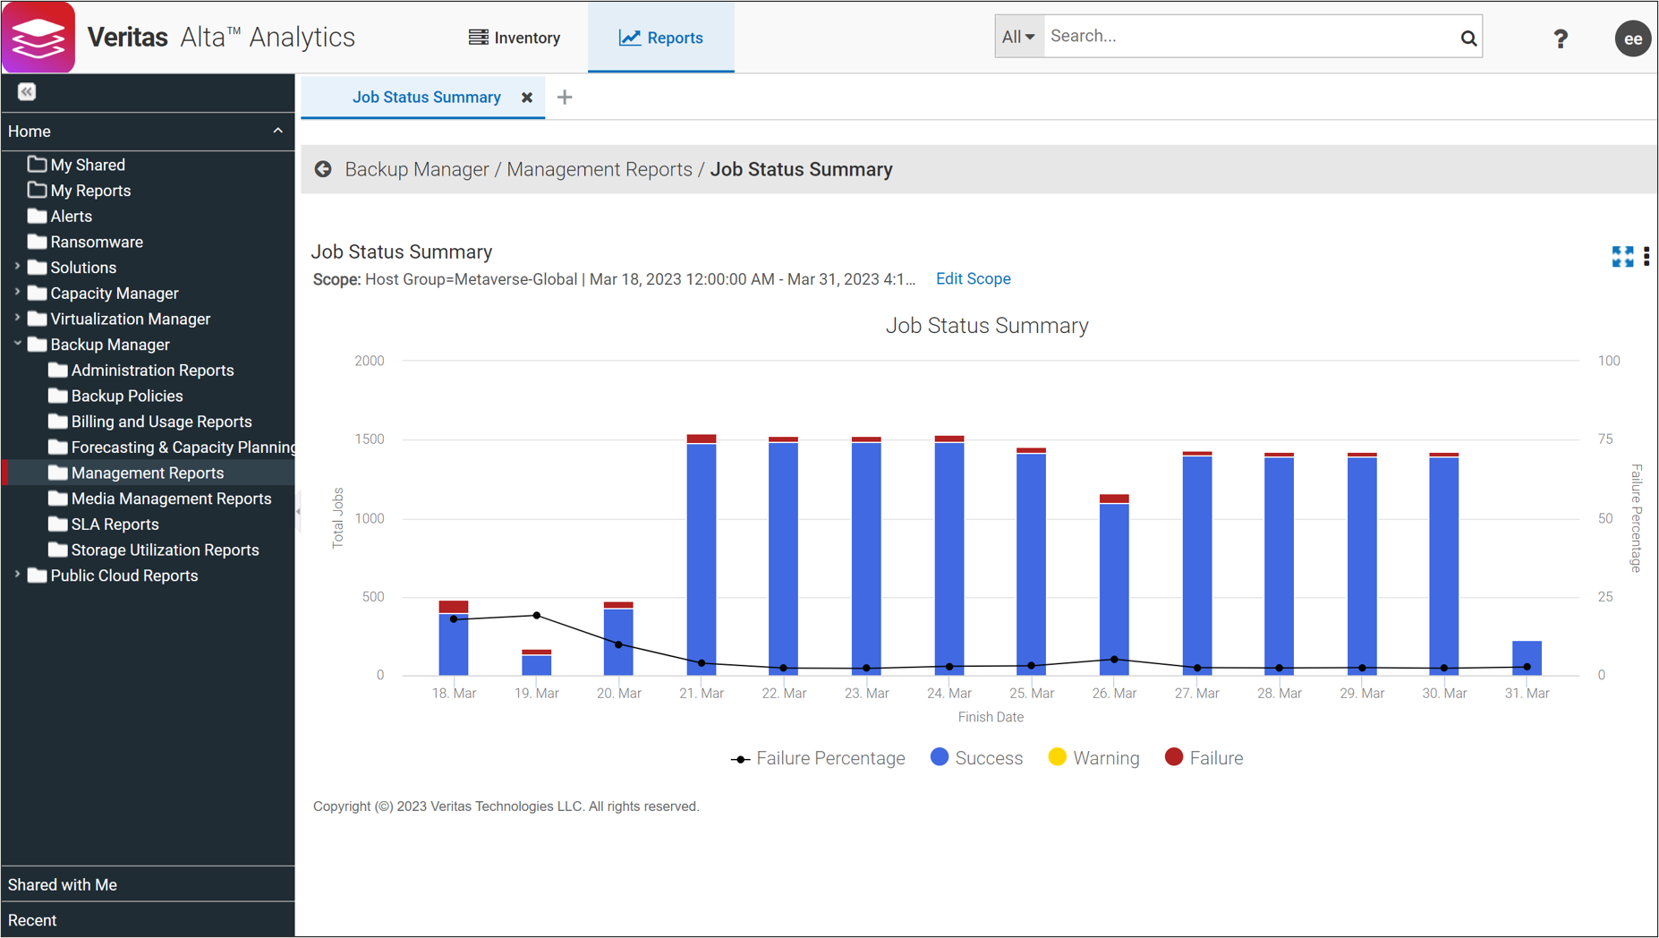Toggle Failure legend series
Screen dimensions: 1659x938
(x=1204, y=758)
